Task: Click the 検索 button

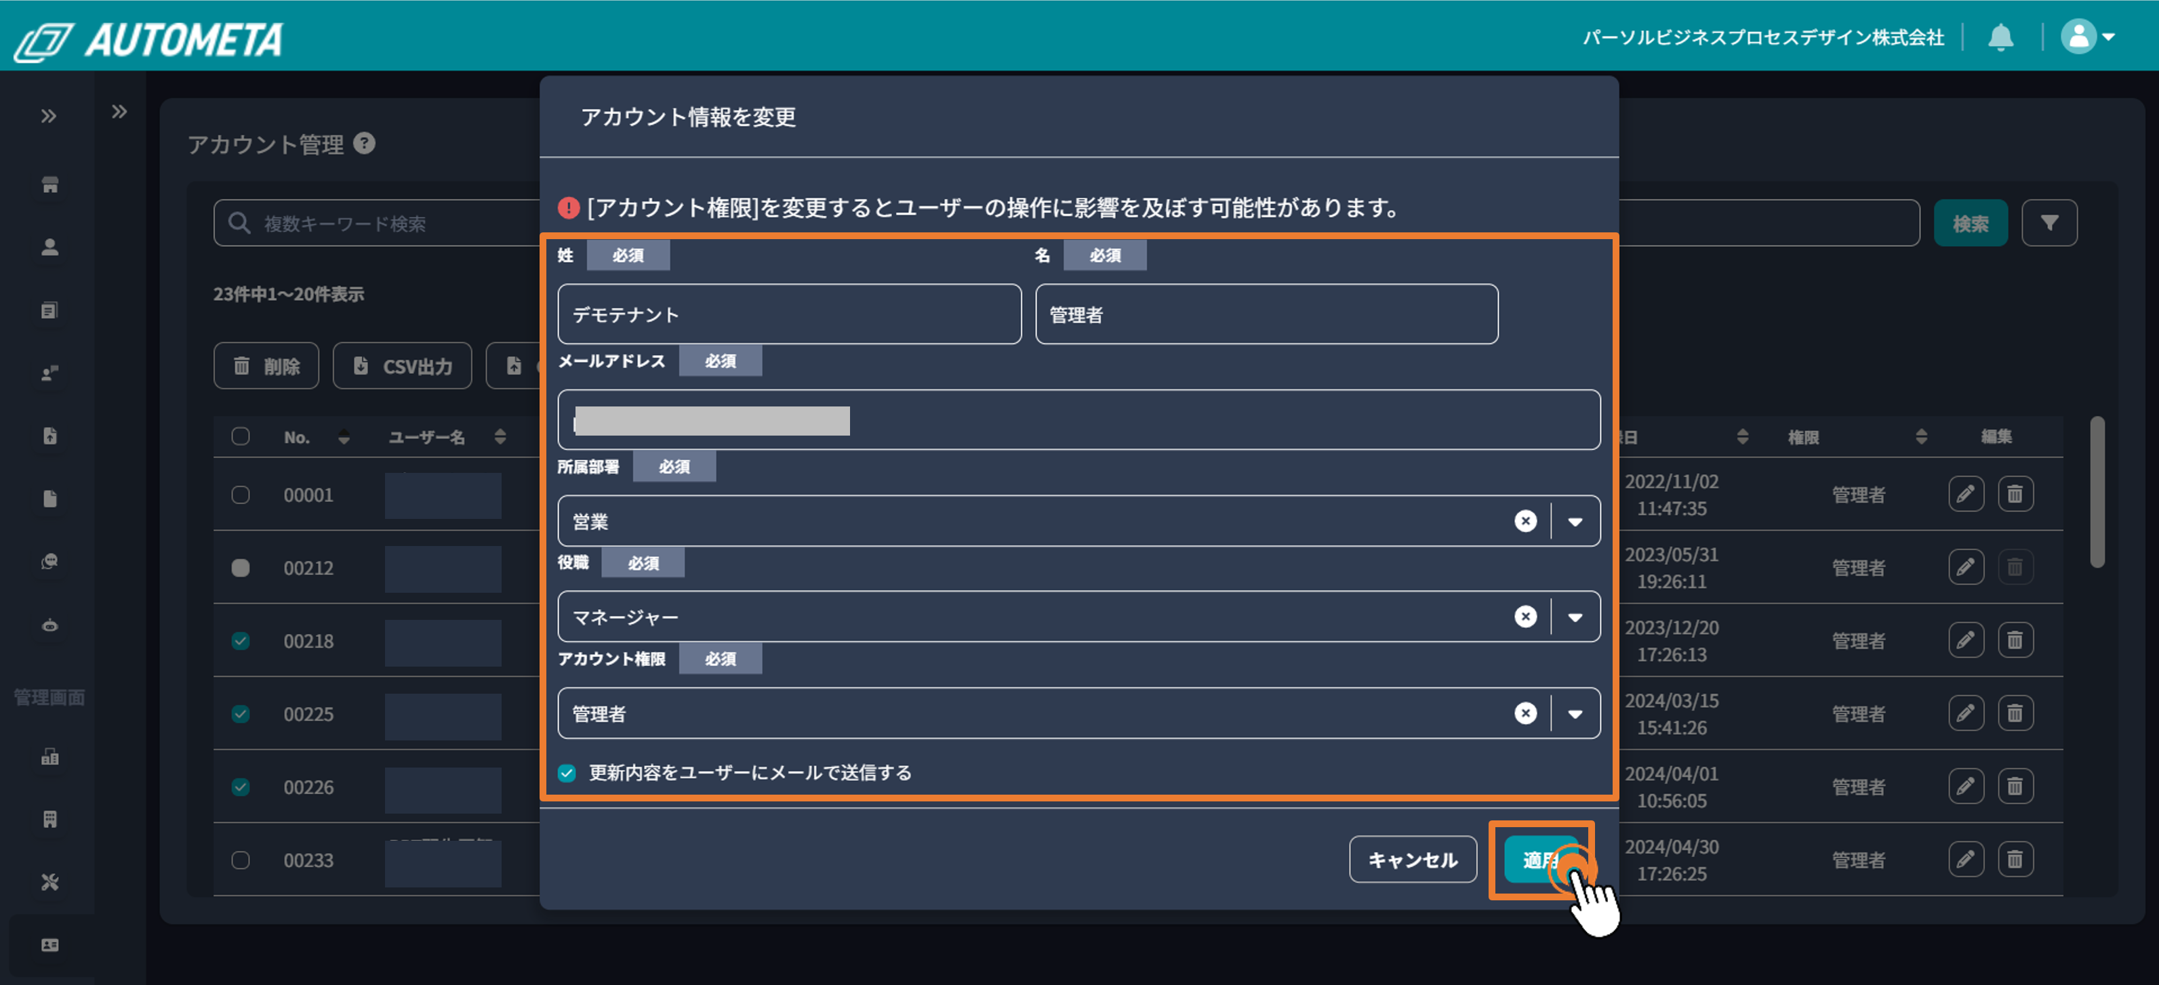Action: (1970, 223)
